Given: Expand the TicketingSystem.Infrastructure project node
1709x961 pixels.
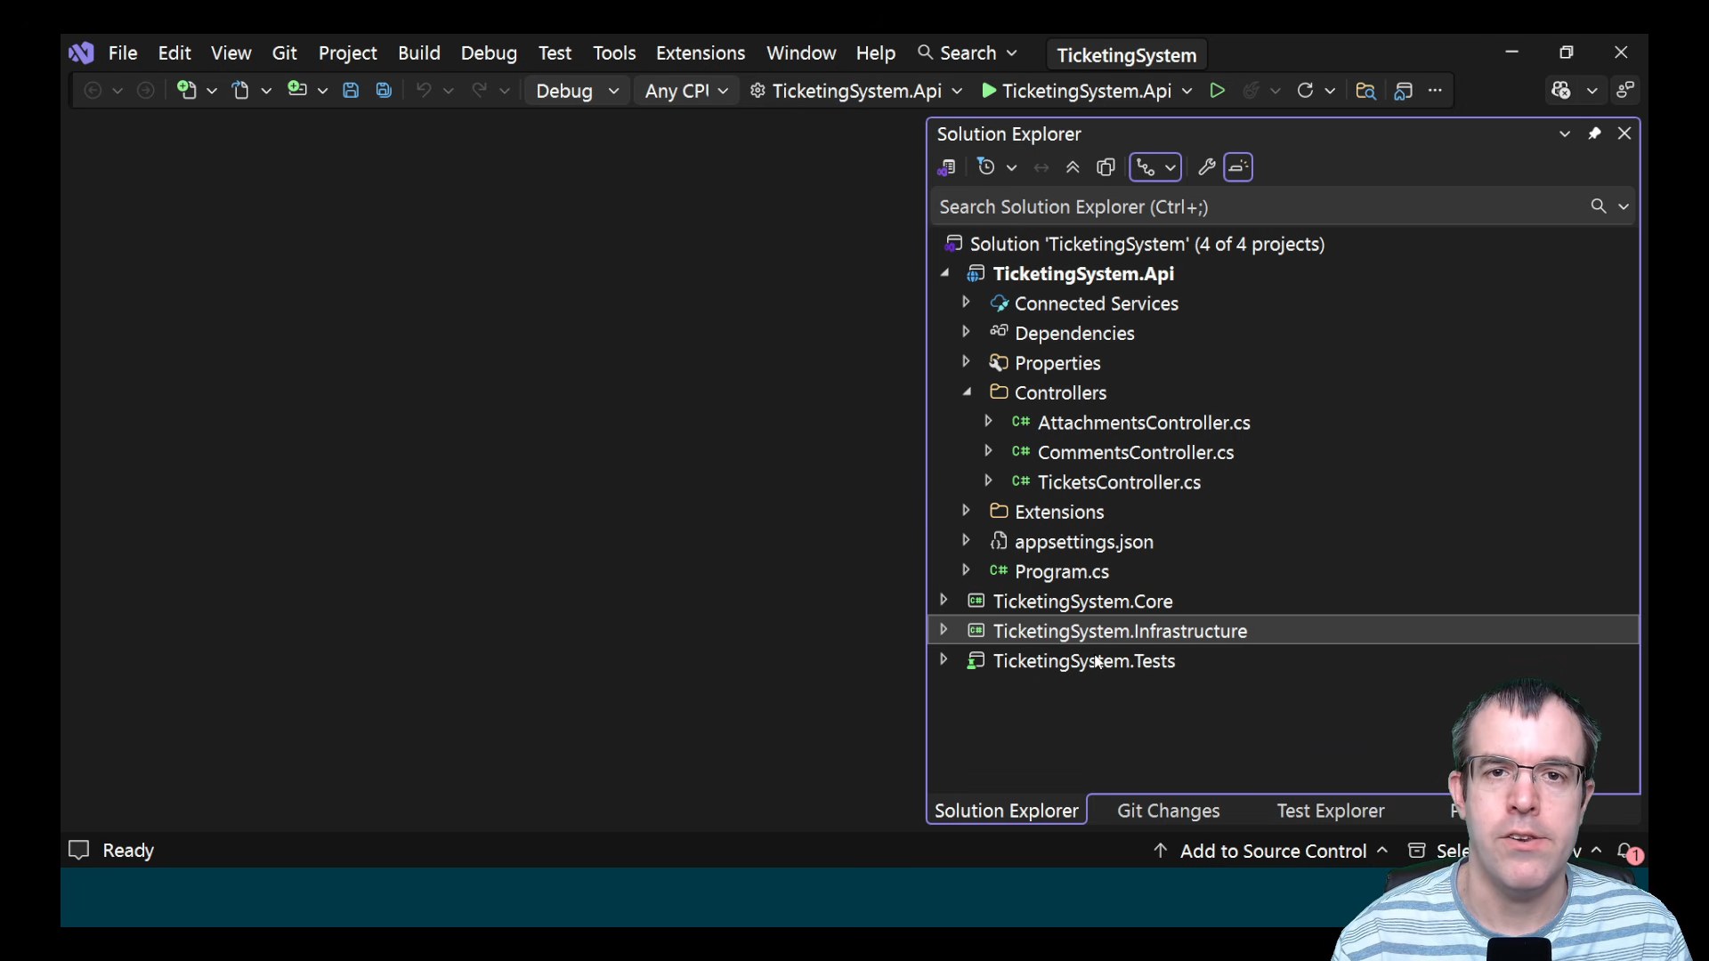Looking at the screenshot, I should [944, 630].
